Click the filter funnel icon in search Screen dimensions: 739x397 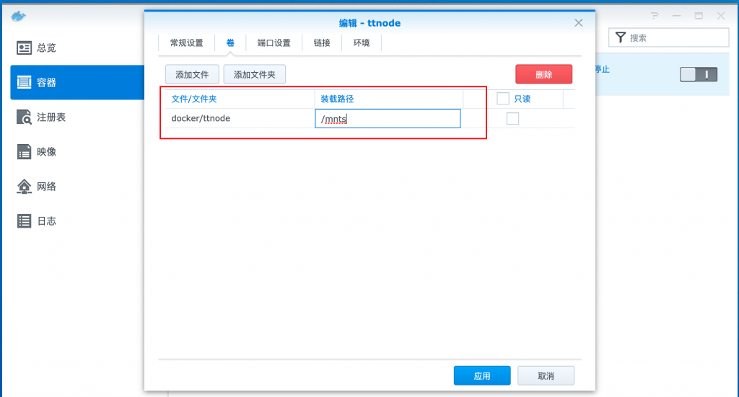pos(620,37)
